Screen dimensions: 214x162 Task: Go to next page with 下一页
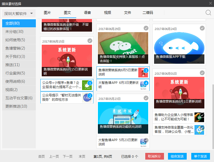(x=68, y=156)
